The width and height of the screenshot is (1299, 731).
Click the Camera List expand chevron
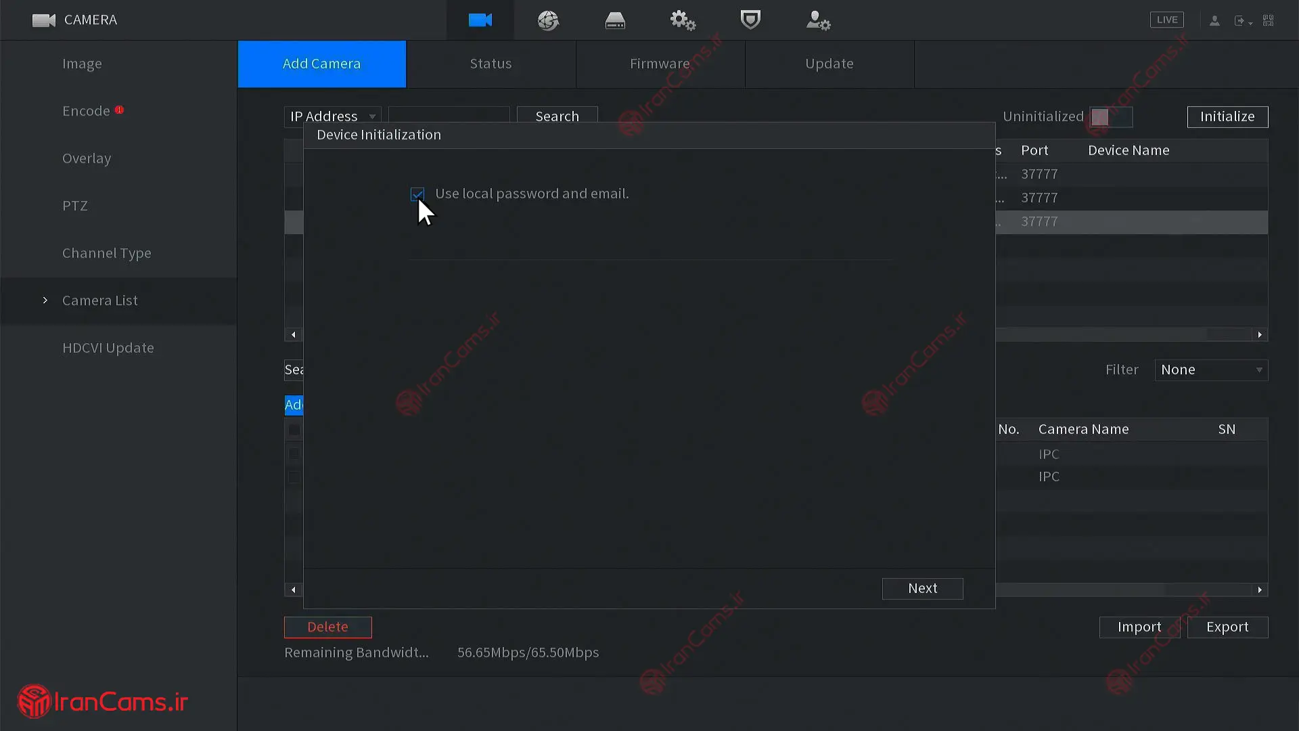pyautogui.click(x=45, y=300)
